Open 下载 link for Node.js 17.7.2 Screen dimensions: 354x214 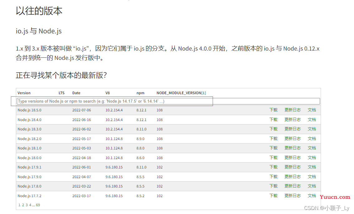point(273,196)
